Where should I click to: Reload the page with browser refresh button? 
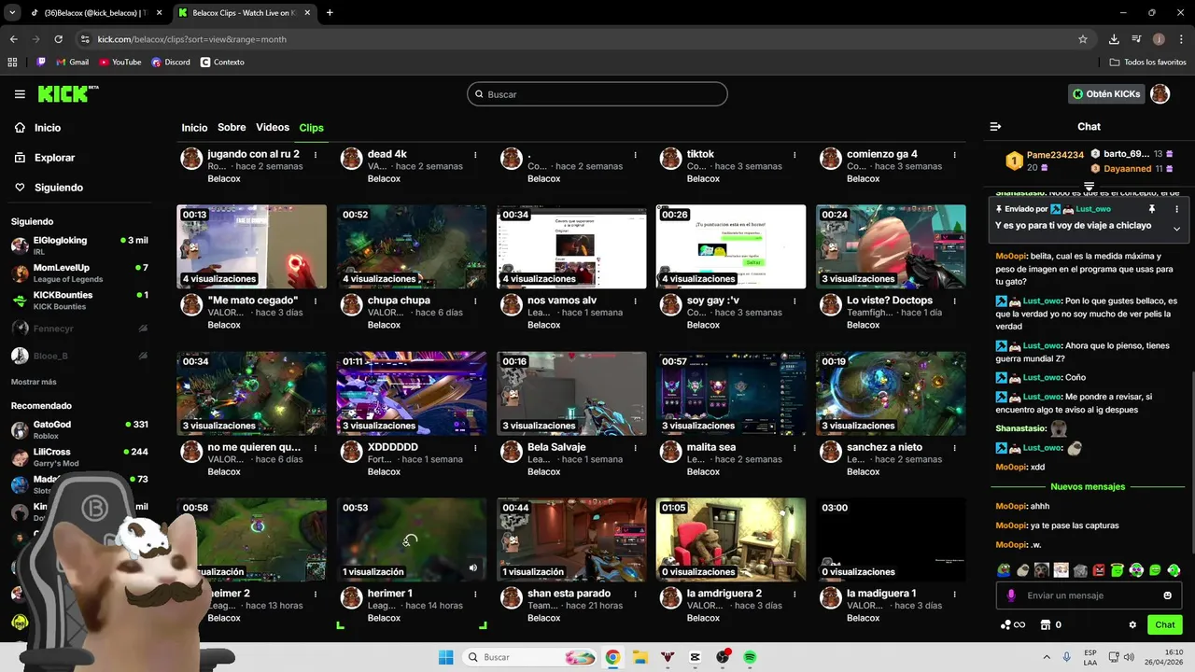click(x=58, y=39)
